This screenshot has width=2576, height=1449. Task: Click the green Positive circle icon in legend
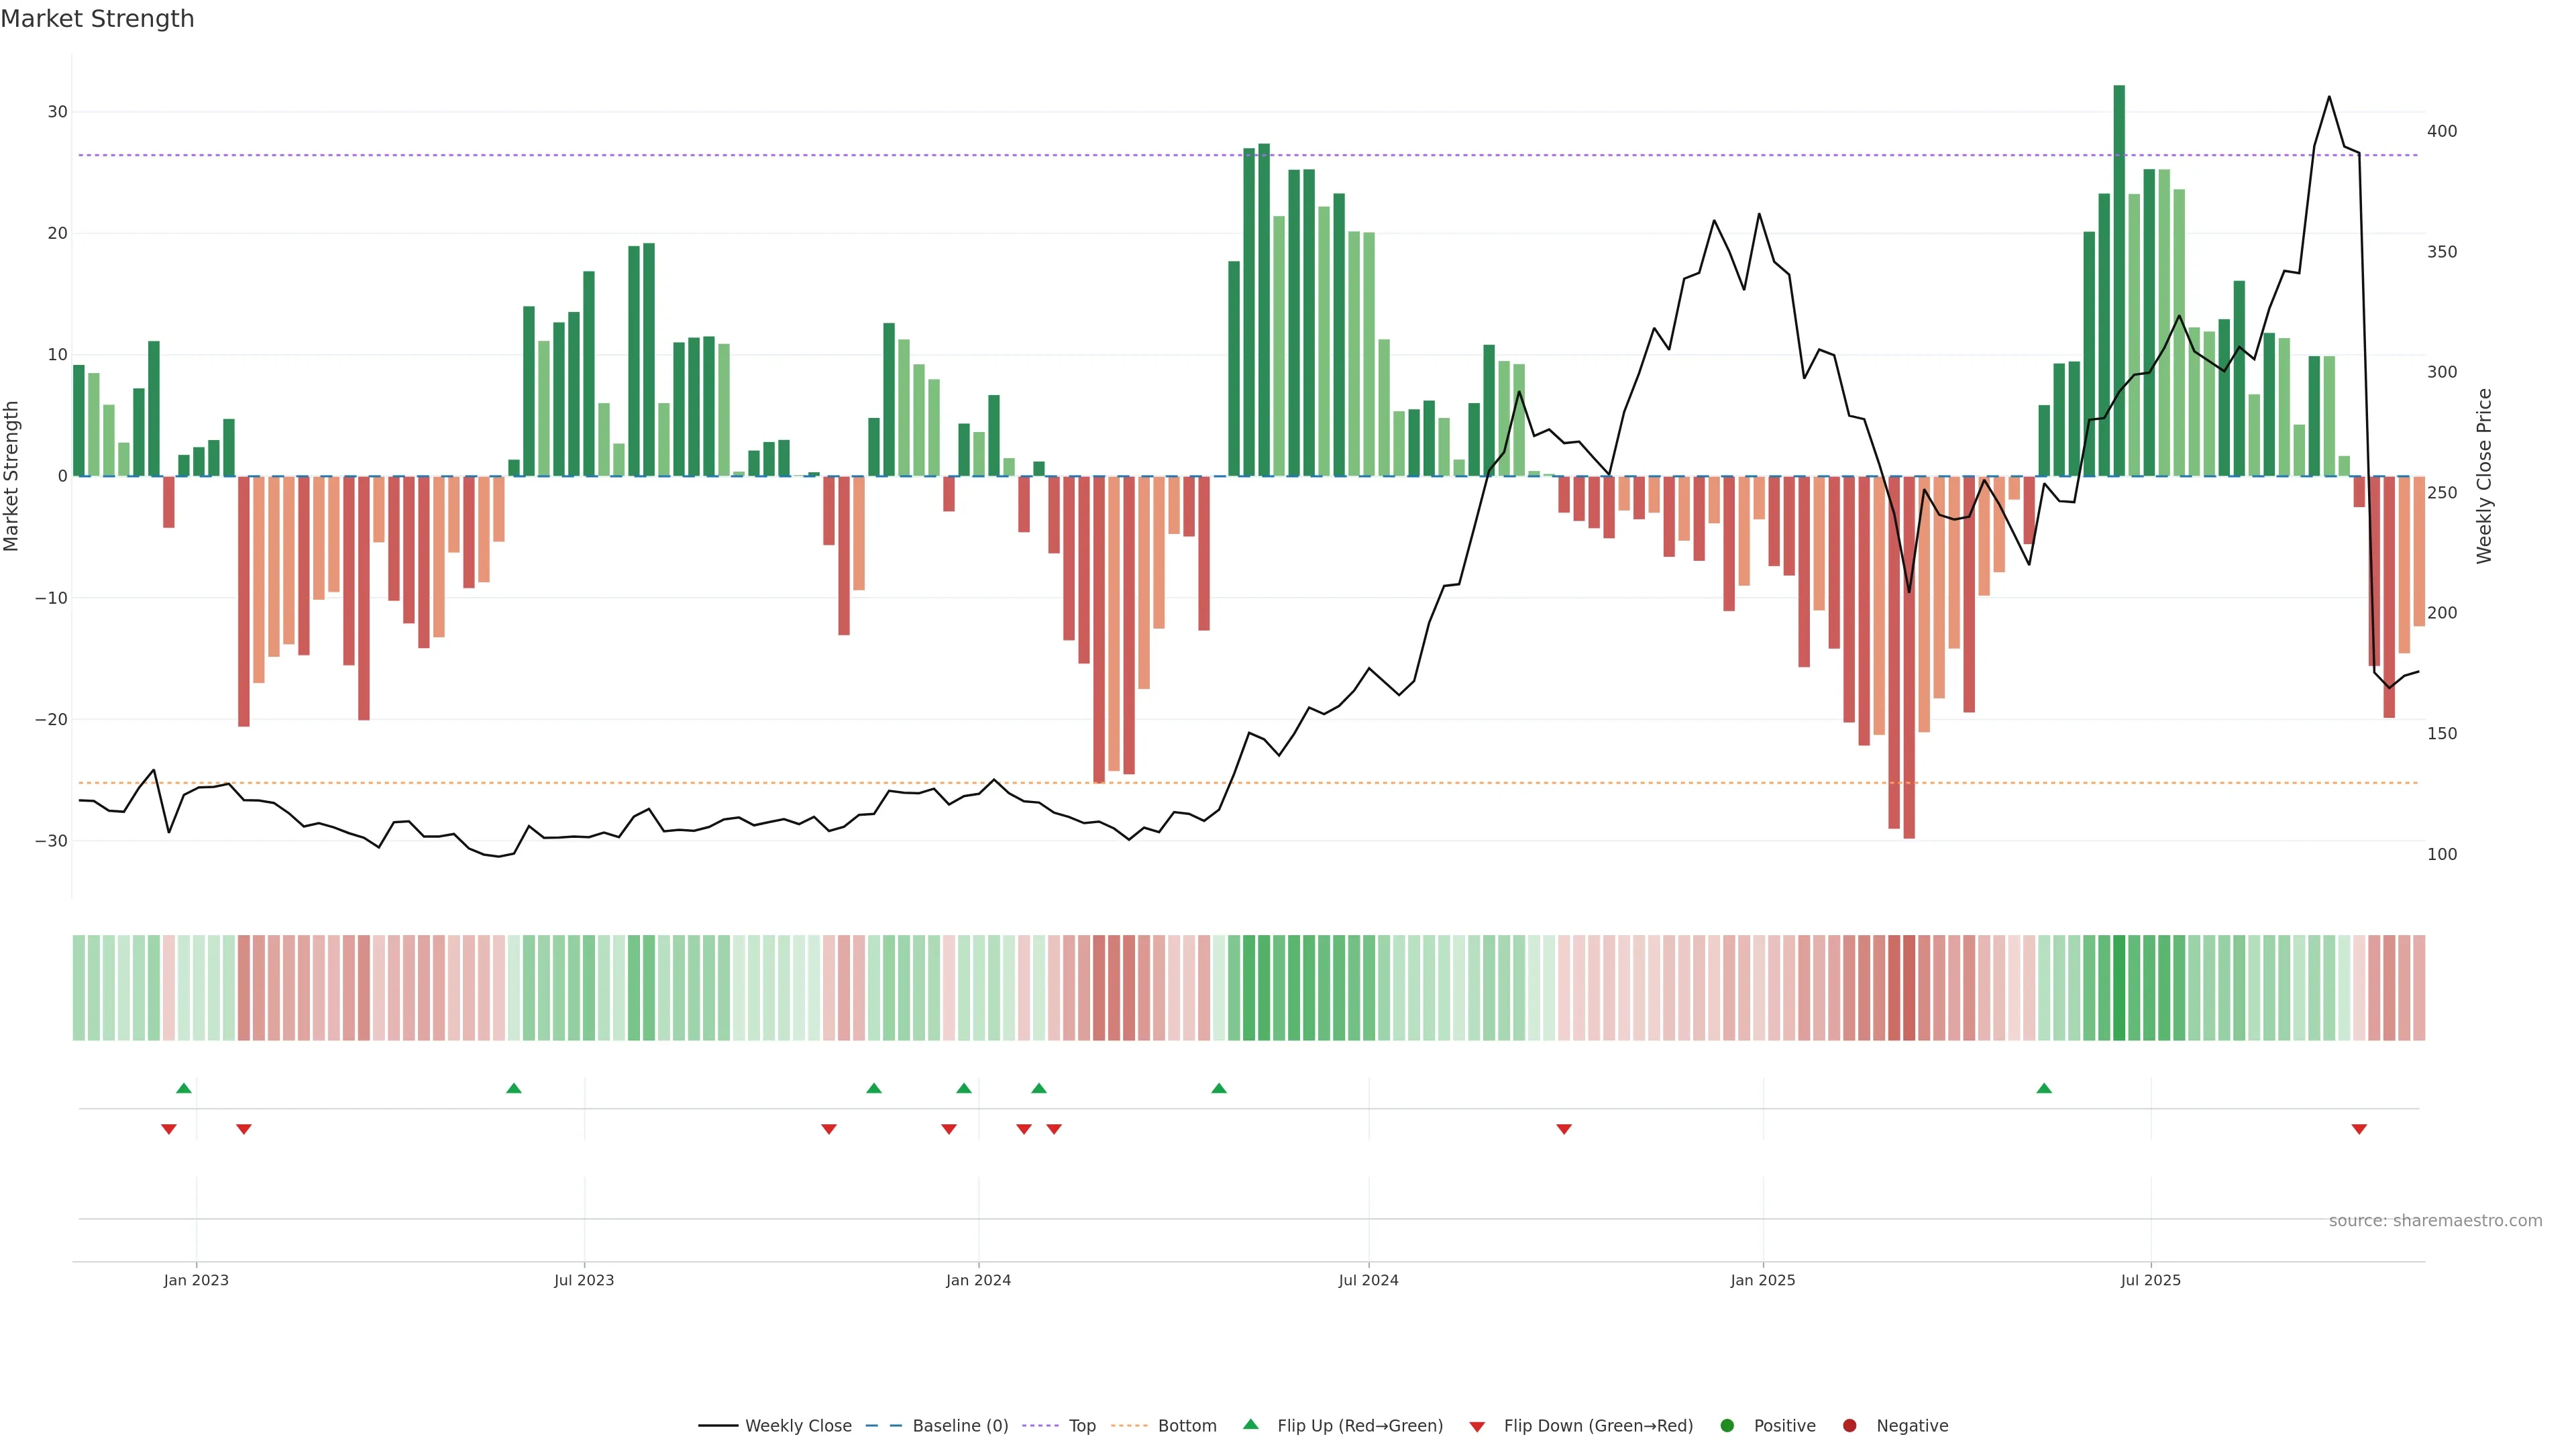[x=1727, y=1426]
